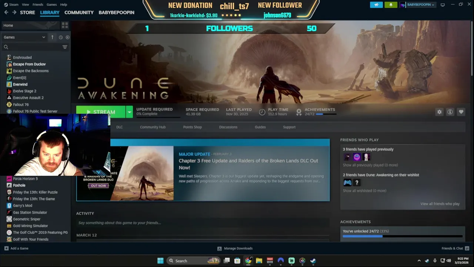Open Microsoft Store taskbar icon
Image resolution: width=474 pixels, height=267 pixels.
(x=237, y=261)
